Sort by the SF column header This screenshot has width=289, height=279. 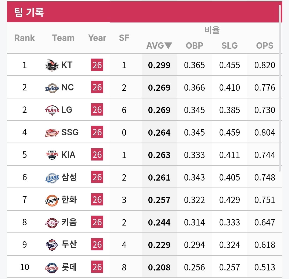tap(124, 38)
